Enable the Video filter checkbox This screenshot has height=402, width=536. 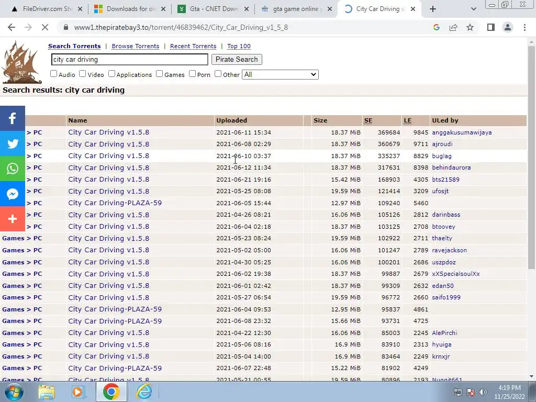pyautogui.click(x=82, y=74)
